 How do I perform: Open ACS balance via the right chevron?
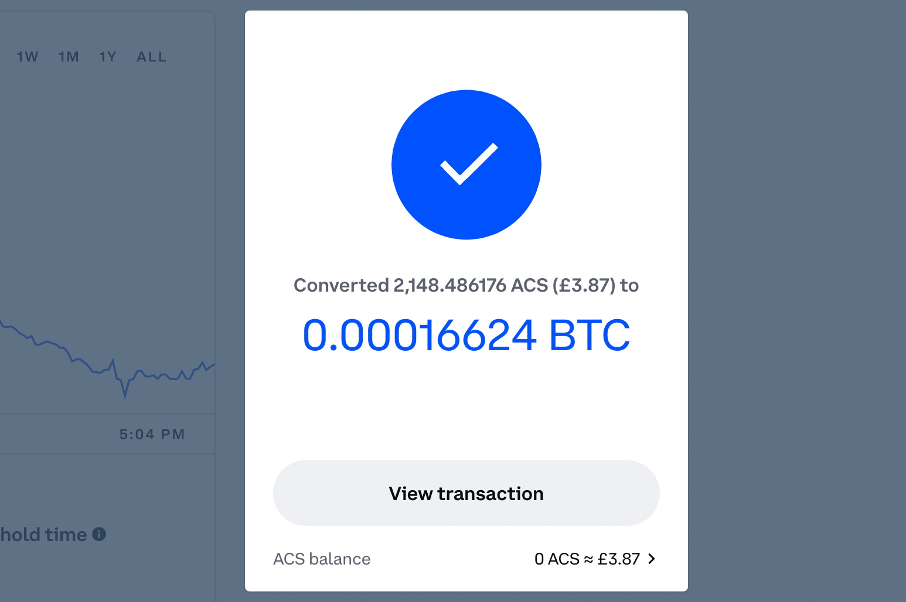[x=652, y=559]
